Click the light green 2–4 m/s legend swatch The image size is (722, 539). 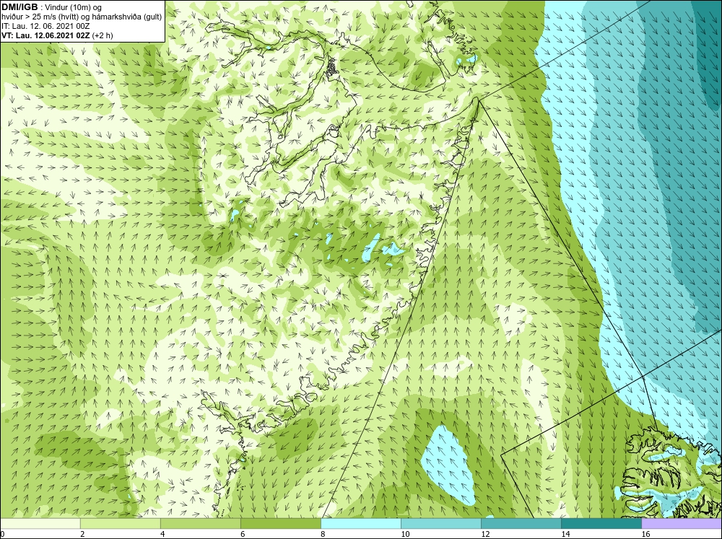coord(121,523)
